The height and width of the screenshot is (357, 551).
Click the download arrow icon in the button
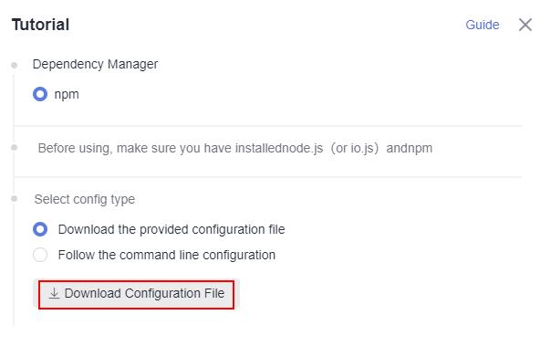tap(54, 293)
